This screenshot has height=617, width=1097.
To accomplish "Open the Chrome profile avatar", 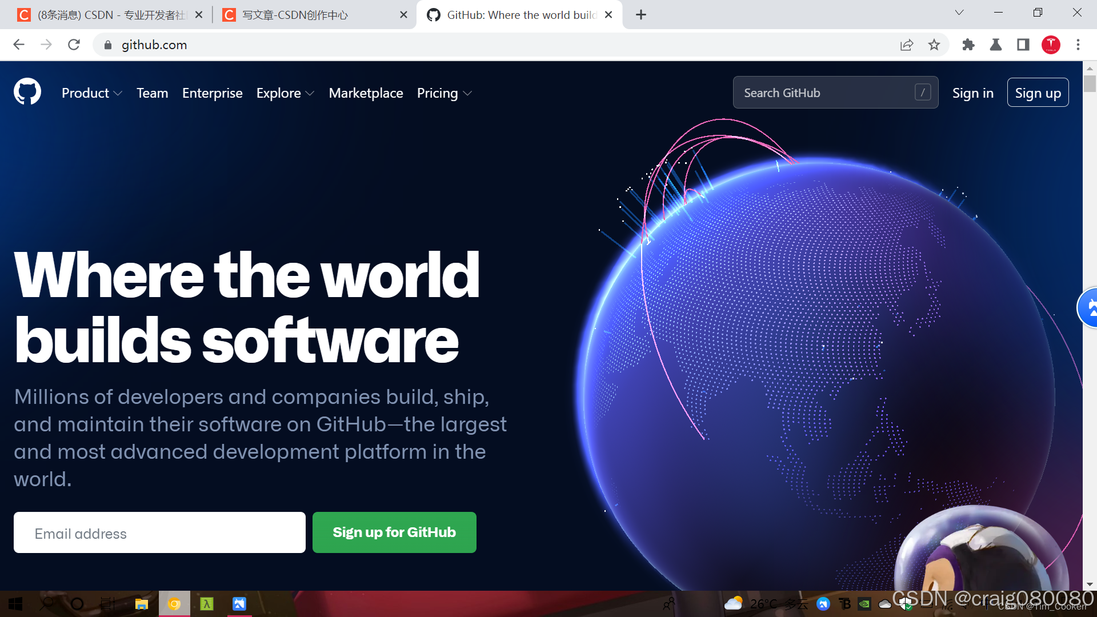I will [1051, 45].
